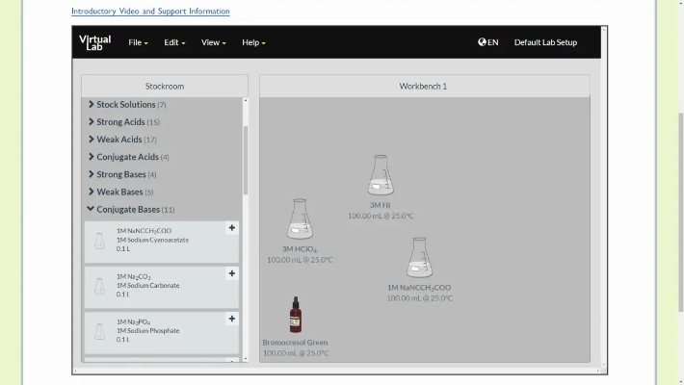This screenshot has height=385, width=684.
Task: Expand the Stock Solutions category
Action: click(126, 105)
